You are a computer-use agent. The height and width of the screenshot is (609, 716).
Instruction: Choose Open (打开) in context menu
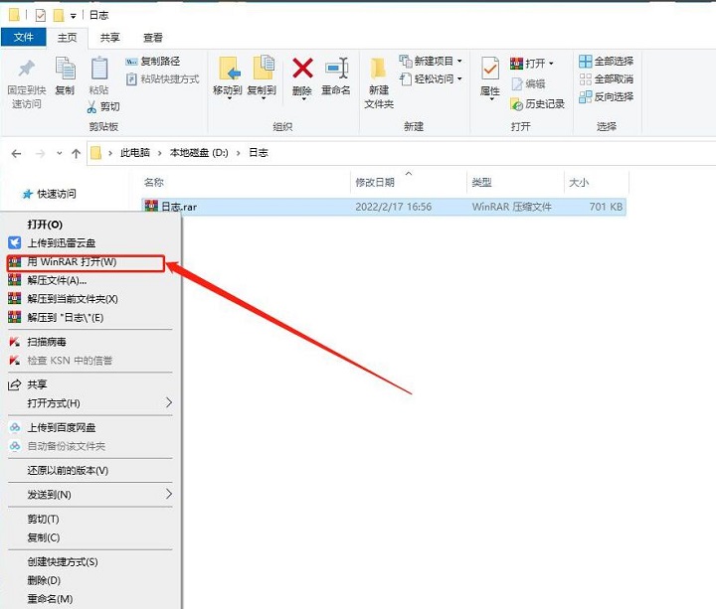click(x=90, y=224)
